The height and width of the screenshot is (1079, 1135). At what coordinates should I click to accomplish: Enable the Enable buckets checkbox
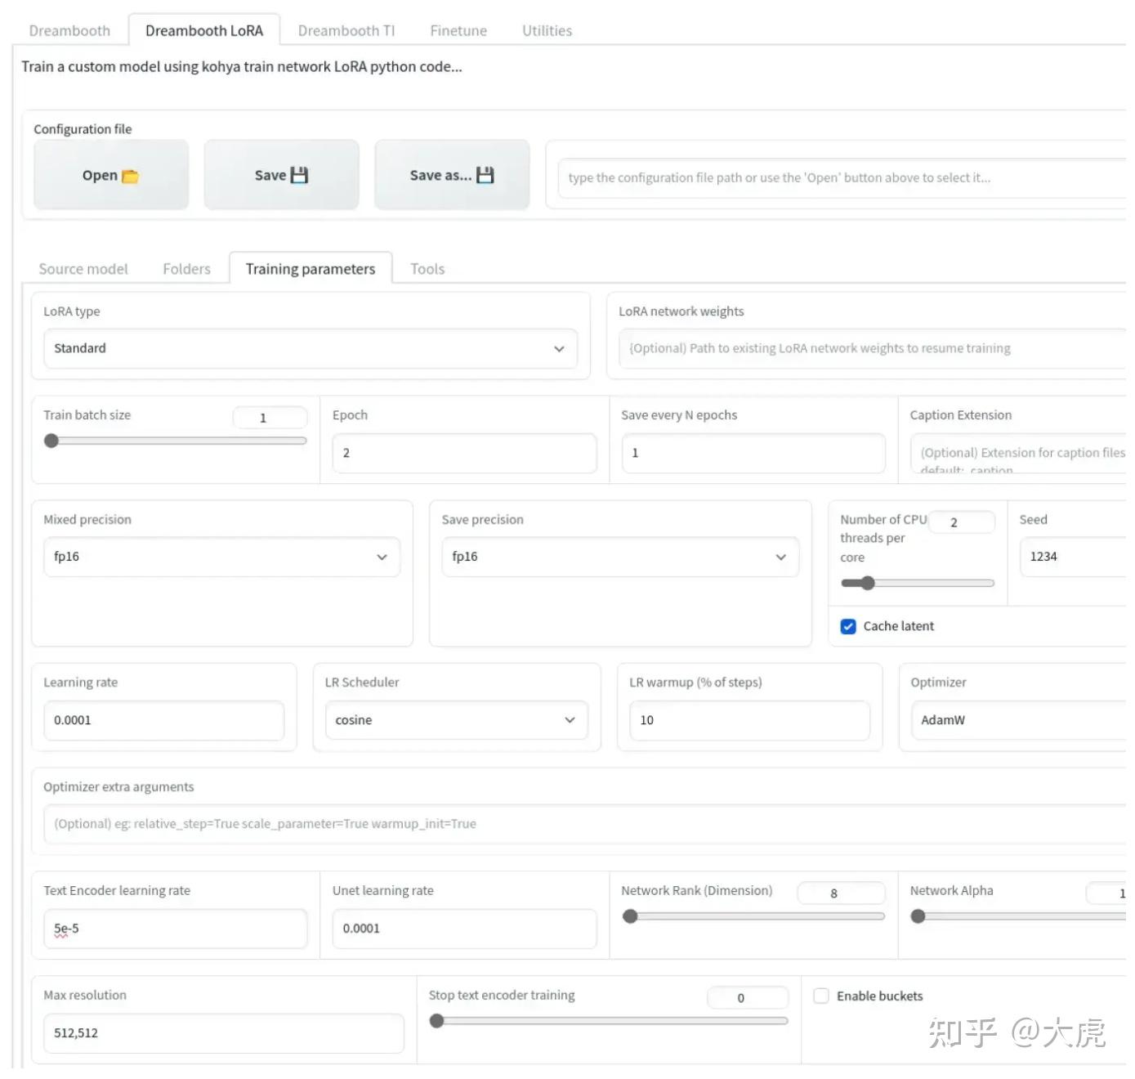[820, 996]
